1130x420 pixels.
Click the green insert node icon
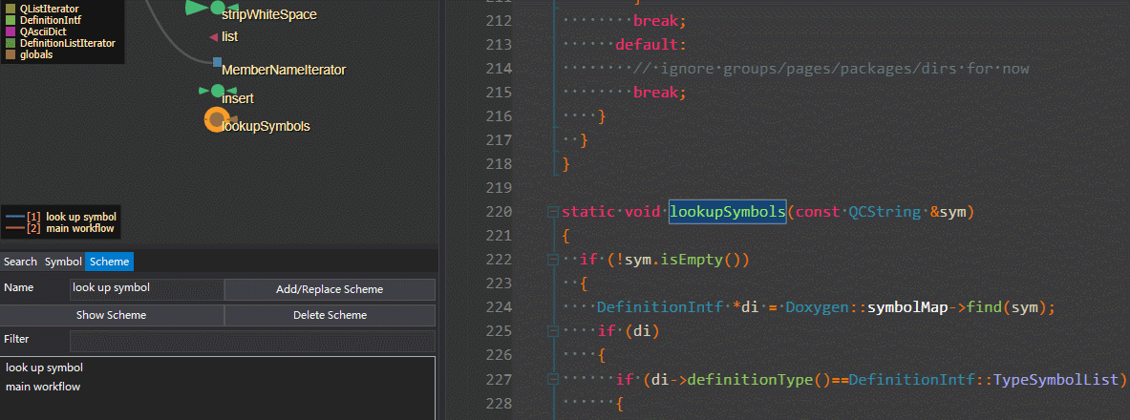[218, 91]
